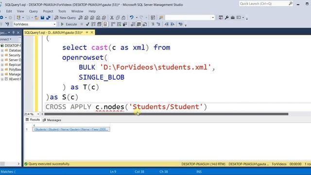Switch to the Messages tab
The height and width of the screenshot is (175, 311).
coord(52,120)
